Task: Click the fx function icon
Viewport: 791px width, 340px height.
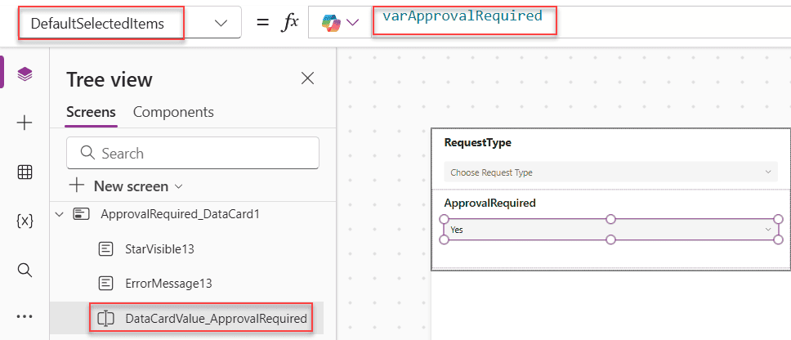Action: tap(289, 22)
